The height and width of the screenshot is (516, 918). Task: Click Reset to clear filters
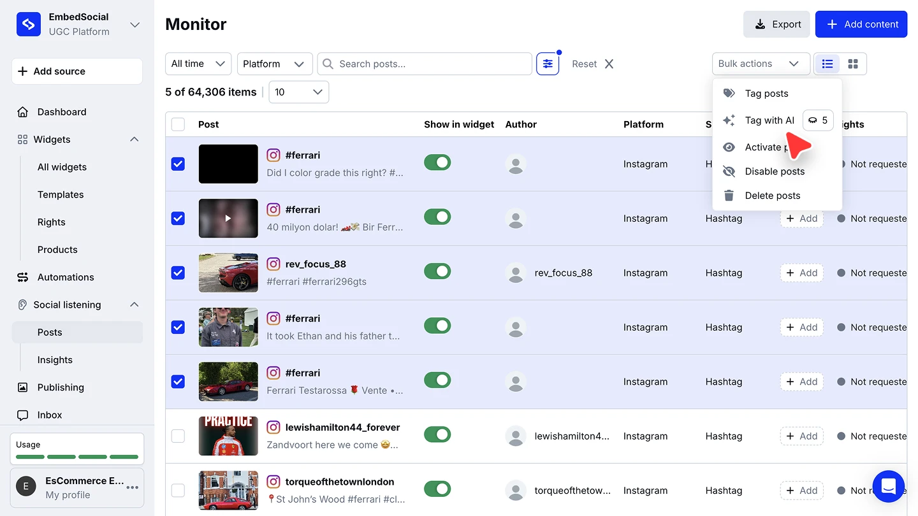[584, 64]
